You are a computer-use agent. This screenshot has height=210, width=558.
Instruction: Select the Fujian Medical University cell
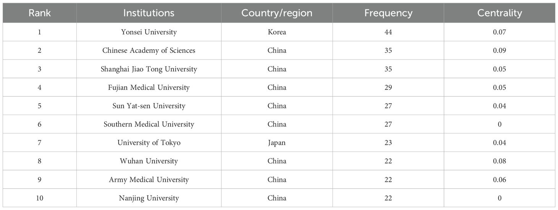149,87
